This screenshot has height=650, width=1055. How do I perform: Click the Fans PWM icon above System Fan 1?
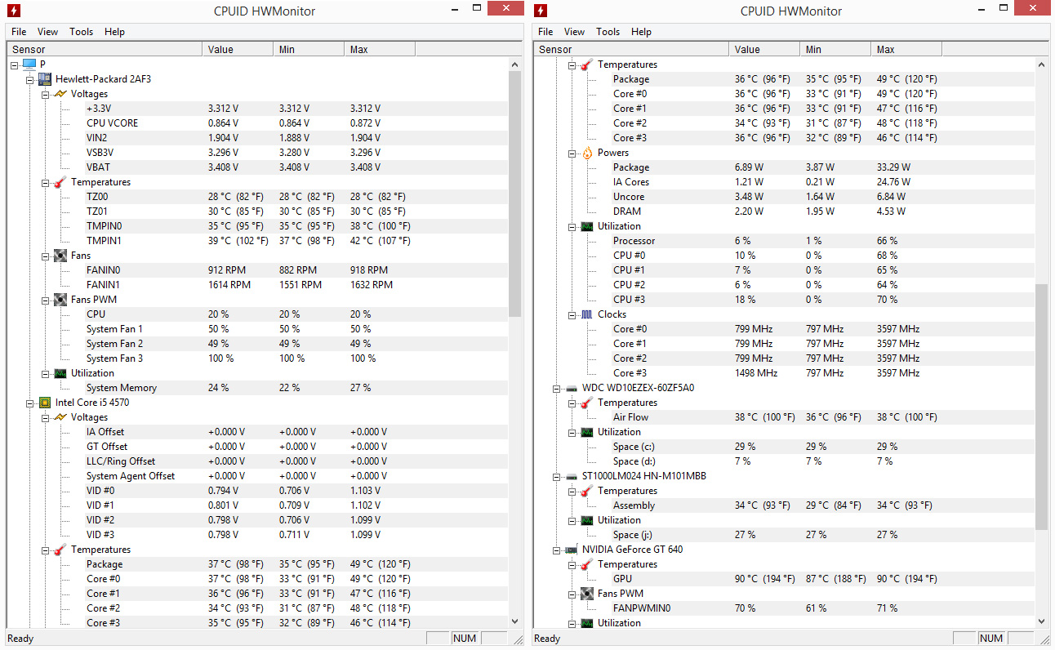60,299
